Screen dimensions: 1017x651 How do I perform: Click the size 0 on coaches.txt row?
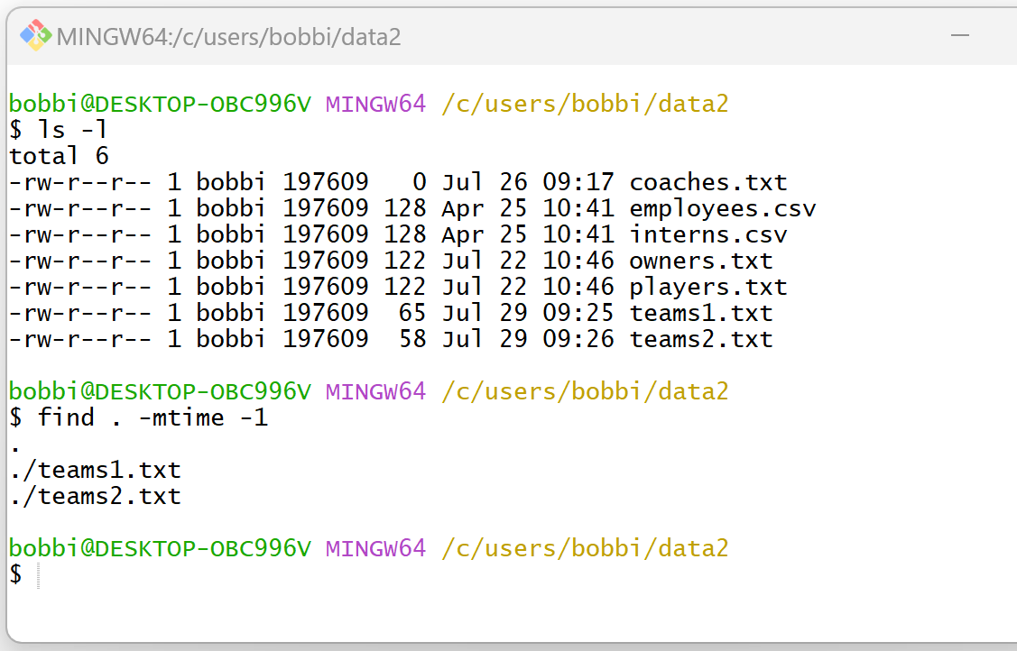point(419,182)
